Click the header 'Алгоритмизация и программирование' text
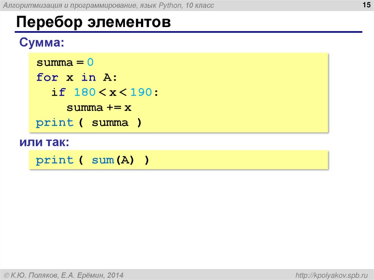374x280 pixels. click(70, 5)
